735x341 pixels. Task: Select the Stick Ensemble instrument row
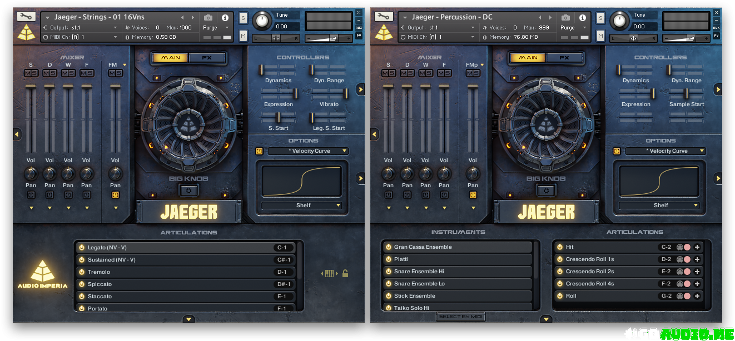coord(458,296)
